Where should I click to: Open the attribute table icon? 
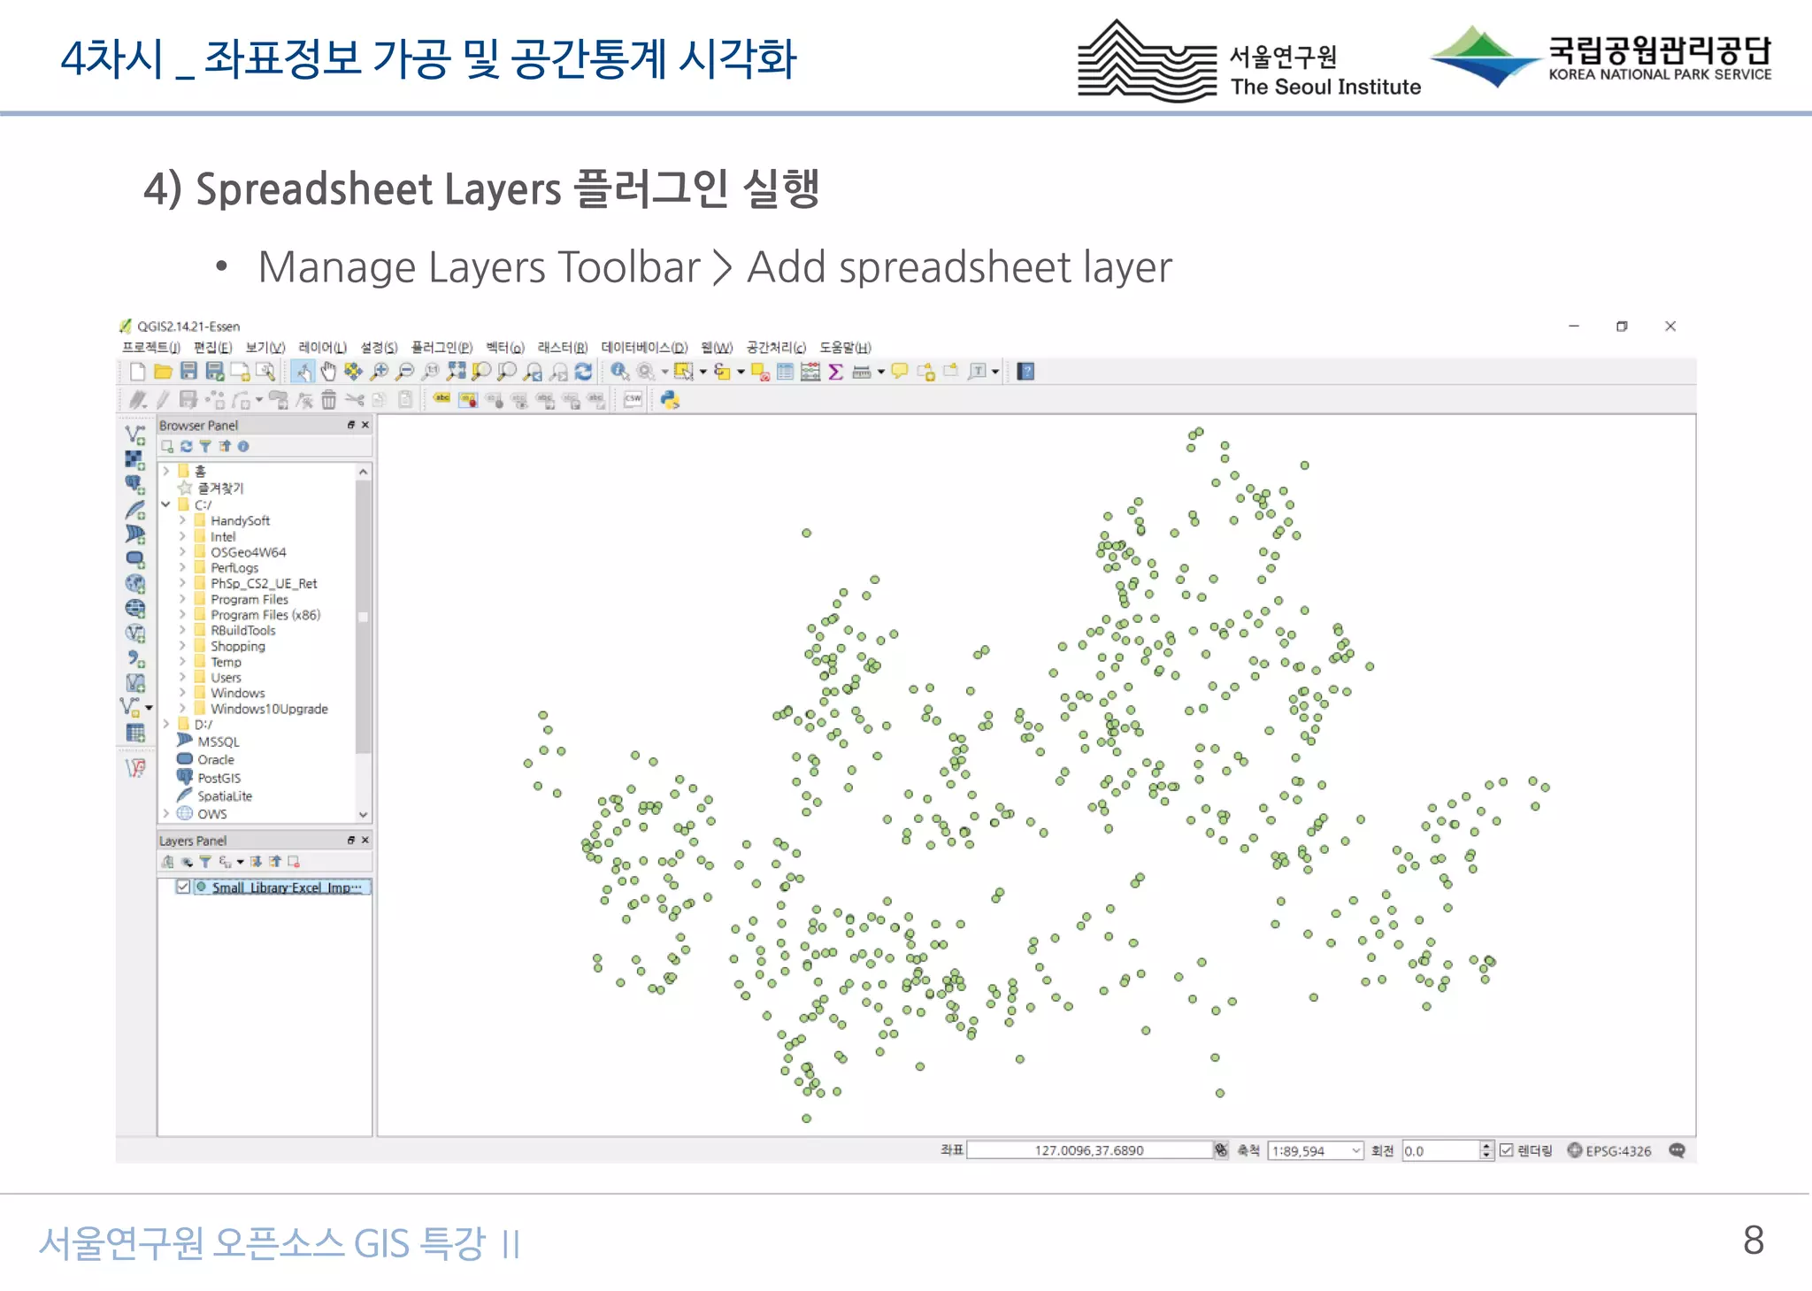coord(785,372)
